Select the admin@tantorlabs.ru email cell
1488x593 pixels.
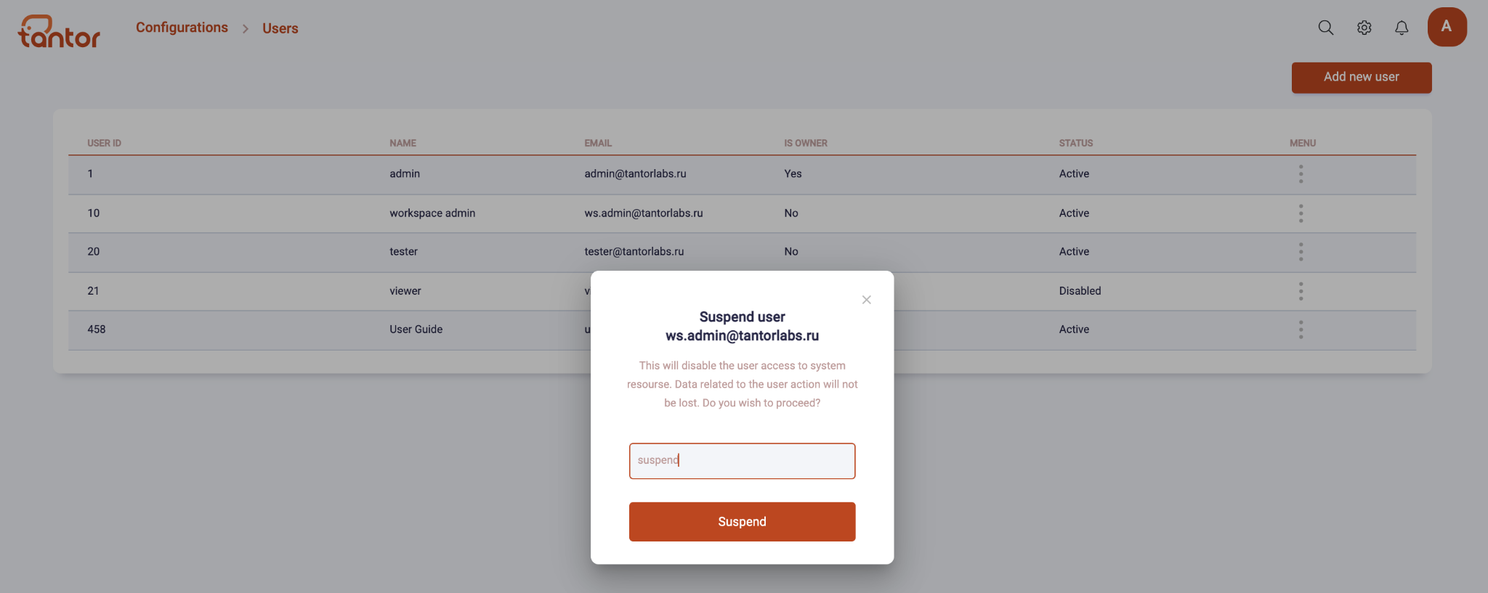635,174
